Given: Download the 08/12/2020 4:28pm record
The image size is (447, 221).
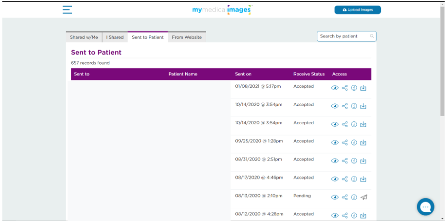Looking at the screenshot, I should point(363,216).
